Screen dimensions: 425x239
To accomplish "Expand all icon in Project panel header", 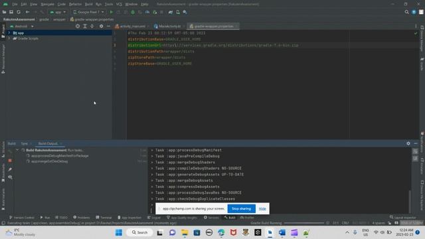I will point(85,27).
